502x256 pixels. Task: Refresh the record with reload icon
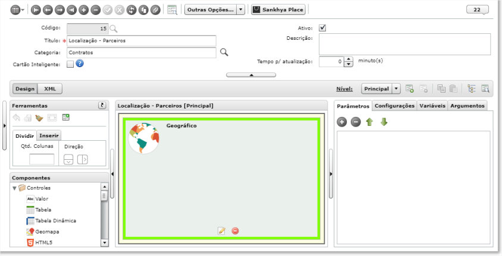pyautogui.click(x=131, y=10)
